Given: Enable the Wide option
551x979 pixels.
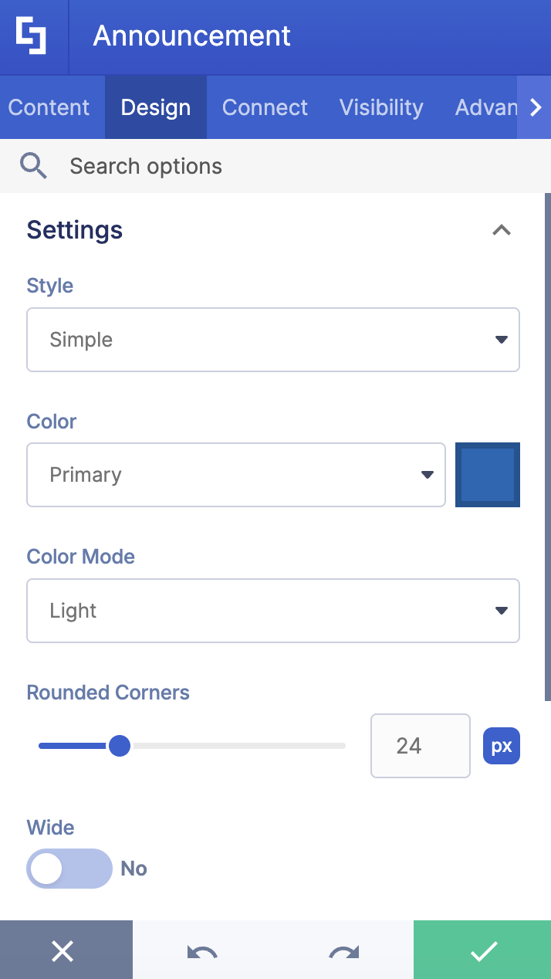Looking at the screenshot, I should [69, 868].
